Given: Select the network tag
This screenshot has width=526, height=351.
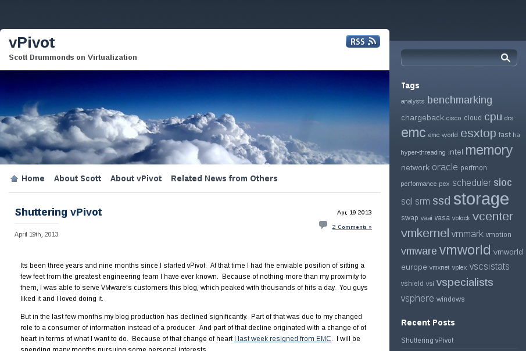Looking at the screenshot, I should click(415, 168).
